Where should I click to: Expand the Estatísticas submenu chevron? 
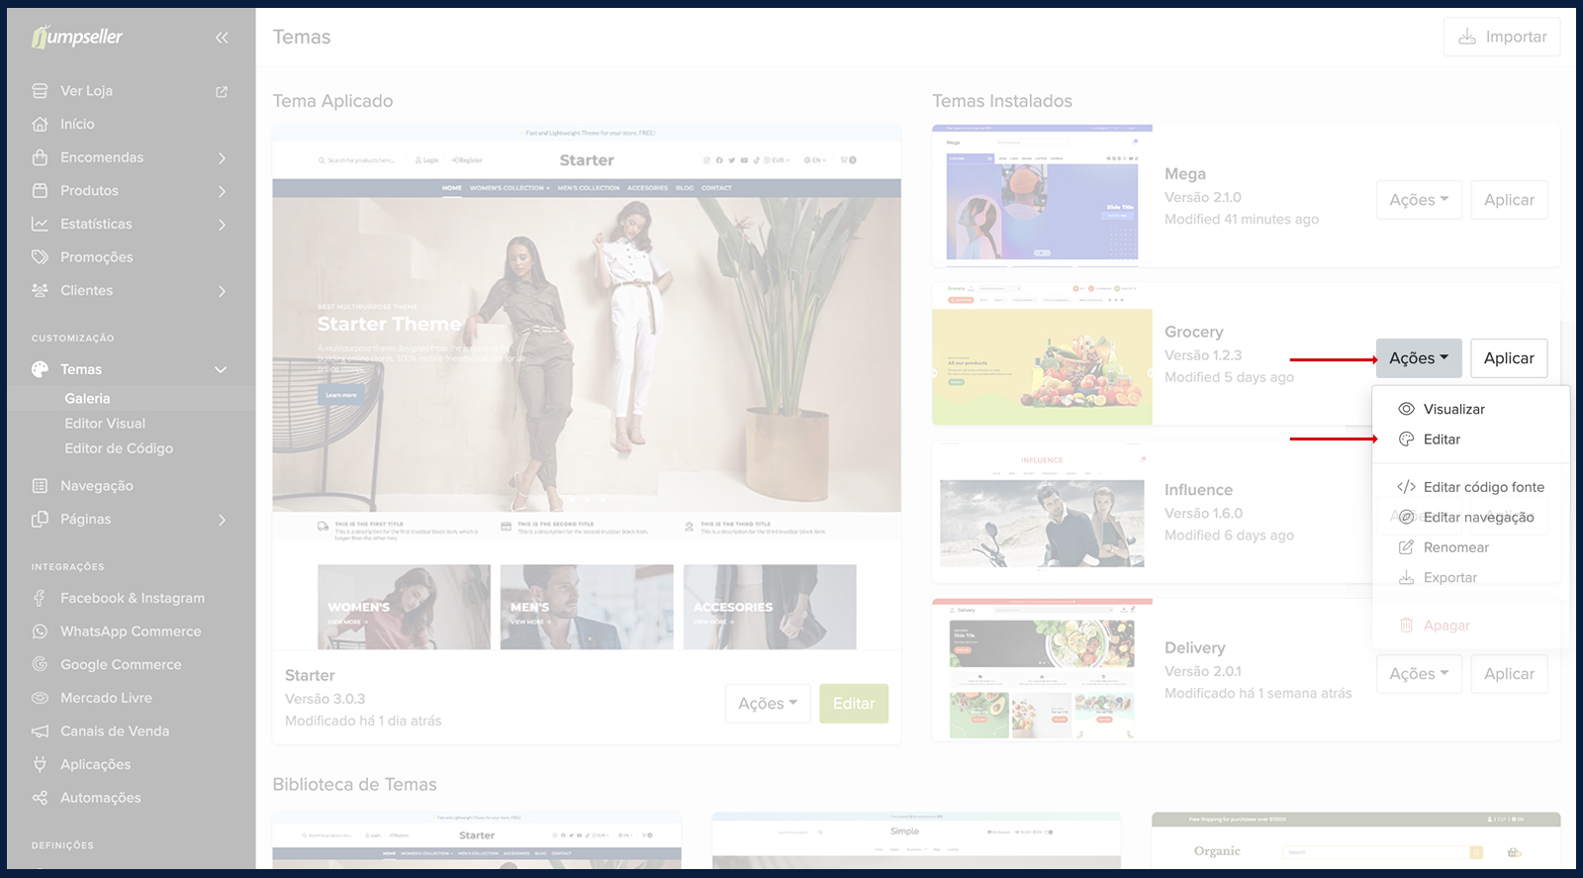222,225
